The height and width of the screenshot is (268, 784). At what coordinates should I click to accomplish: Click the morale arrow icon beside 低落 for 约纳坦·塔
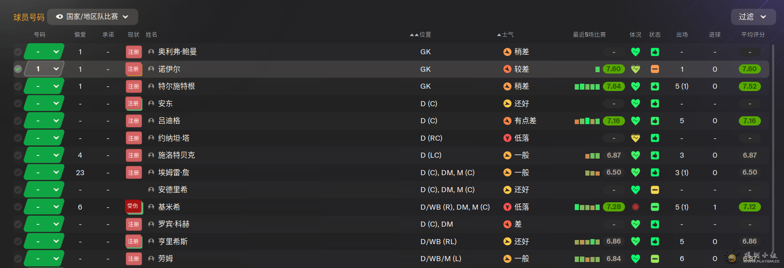[507, 138]
